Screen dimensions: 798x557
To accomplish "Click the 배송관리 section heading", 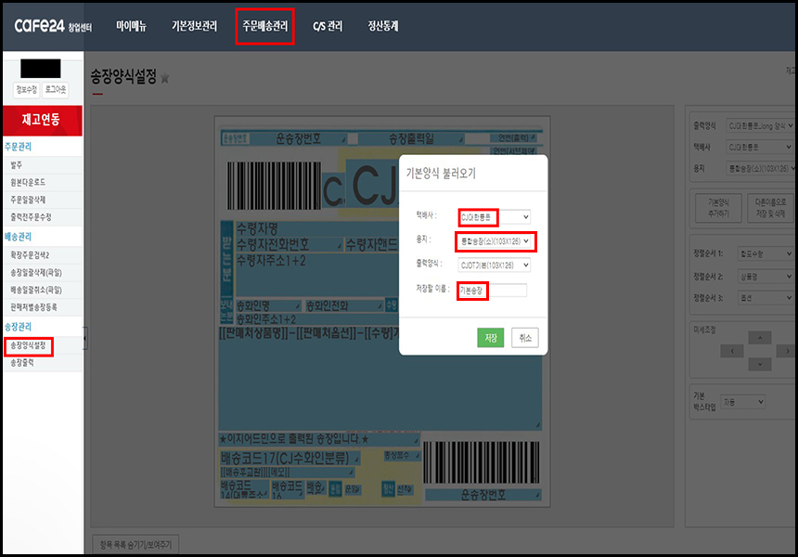I will coord(19,237).
